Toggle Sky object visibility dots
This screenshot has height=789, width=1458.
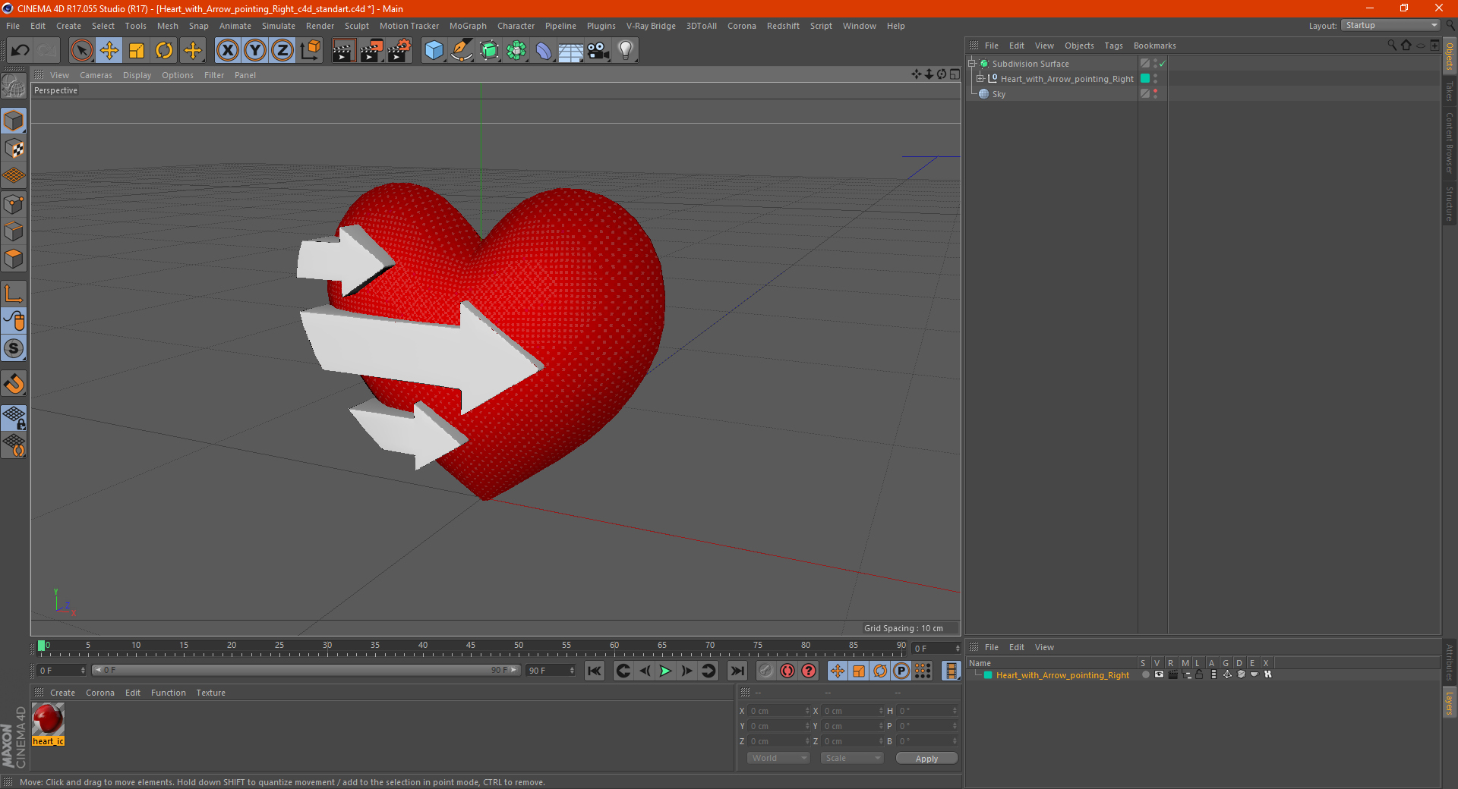1156,93
